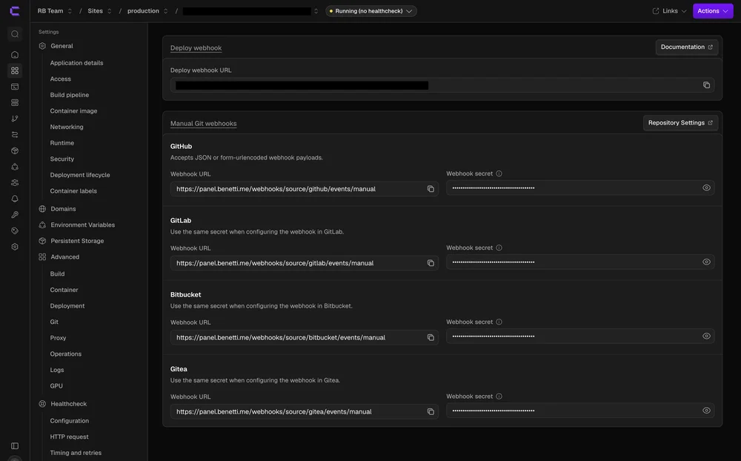
Task: Copy the GitHub webhook URL
Action: (431, 189)
